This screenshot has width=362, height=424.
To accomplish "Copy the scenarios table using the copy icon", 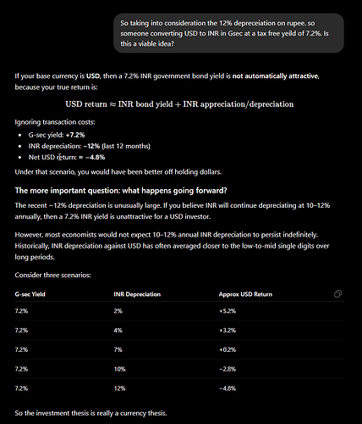I will pyautogui.click(x=337, y=294).
